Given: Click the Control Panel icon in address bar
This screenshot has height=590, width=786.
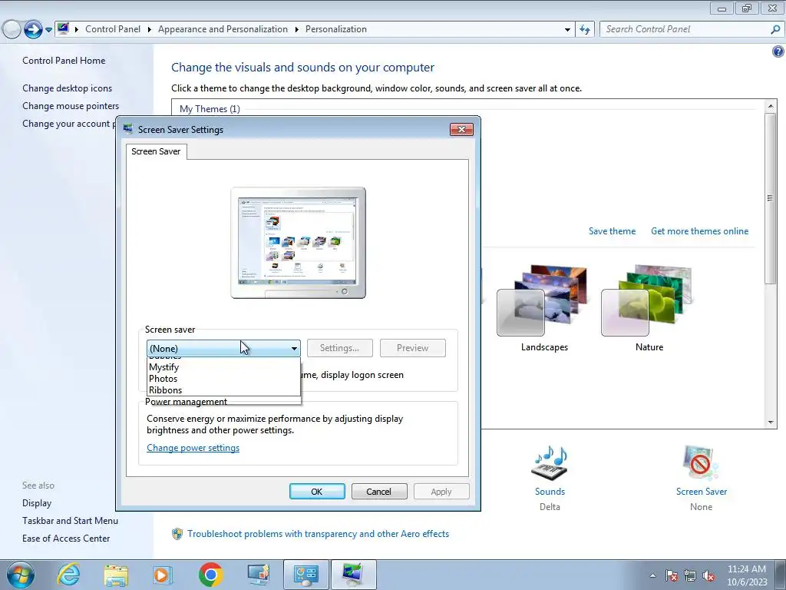Looking at the screenshot, I should coord(63,28).
